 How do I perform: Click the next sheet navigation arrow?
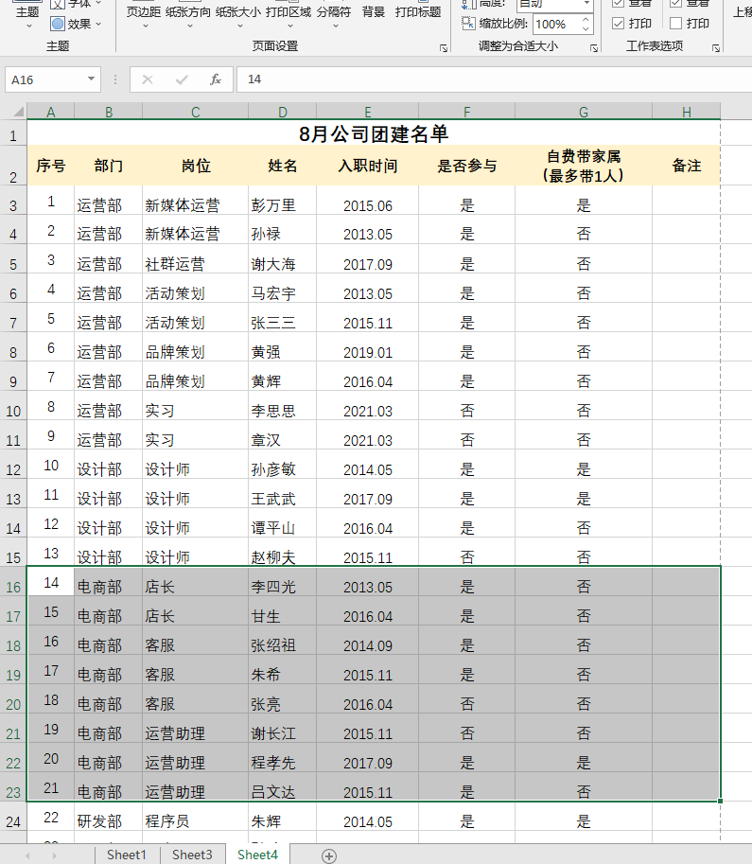pos(54,855)
